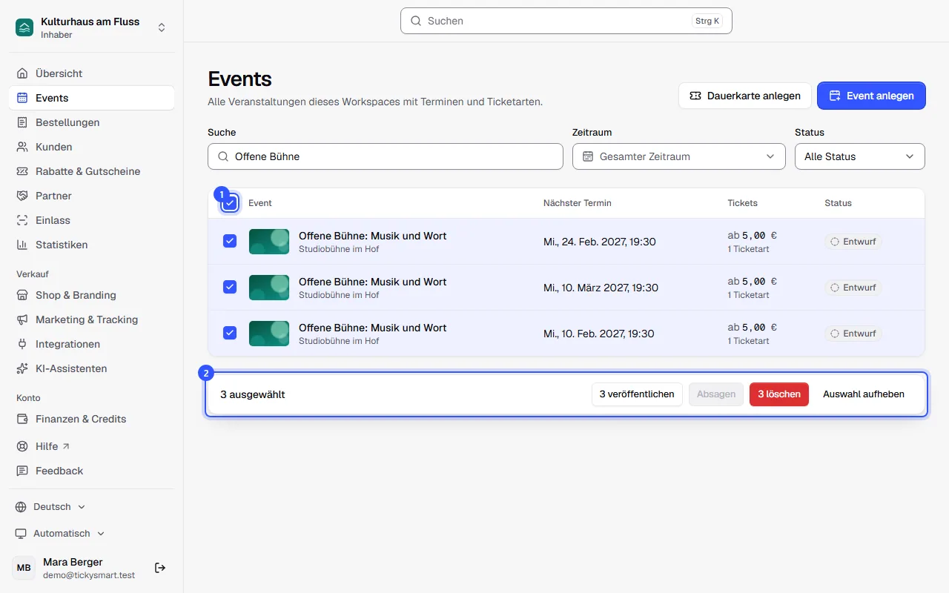Click Entwurf badge in the 10. Feb. row
The width and height of the screenshot is (949, 593).
pos(853,334)
